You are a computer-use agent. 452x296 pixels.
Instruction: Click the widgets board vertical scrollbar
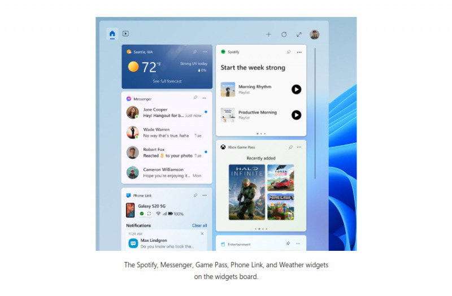click(315, 114)
